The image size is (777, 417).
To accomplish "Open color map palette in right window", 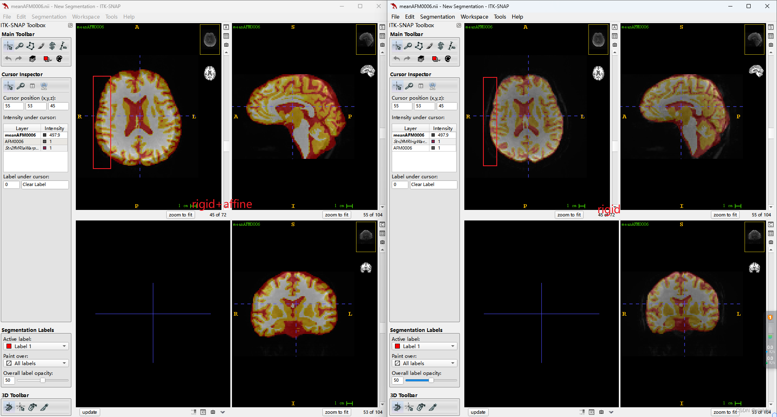I will point(448,59).
